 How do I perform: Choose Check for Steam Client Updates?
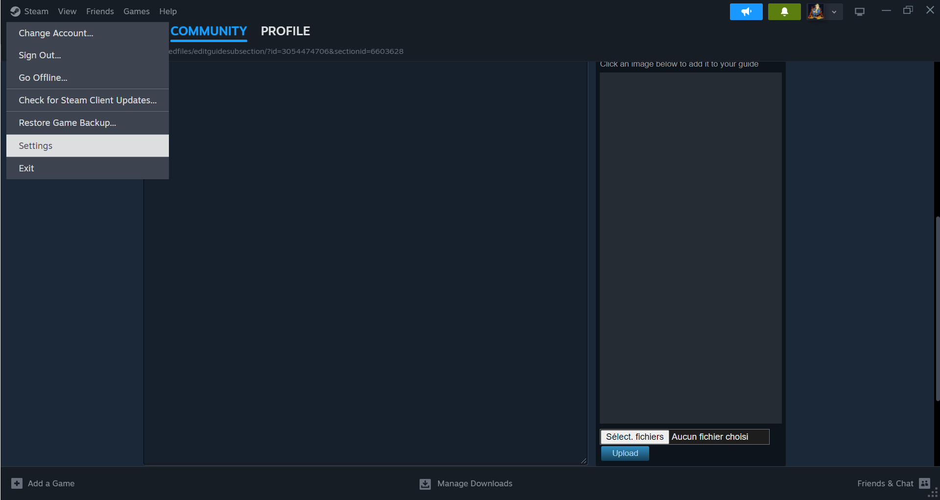88,100
